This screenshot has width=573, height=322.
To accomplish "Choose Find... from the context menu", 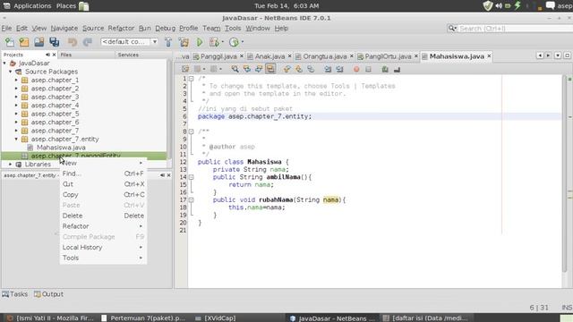I will point(103,174).
